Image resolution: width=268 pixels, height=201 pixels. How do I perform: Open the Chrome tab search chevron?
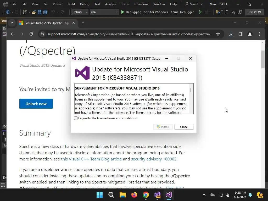pyautogui.click(x=12, y=23)
